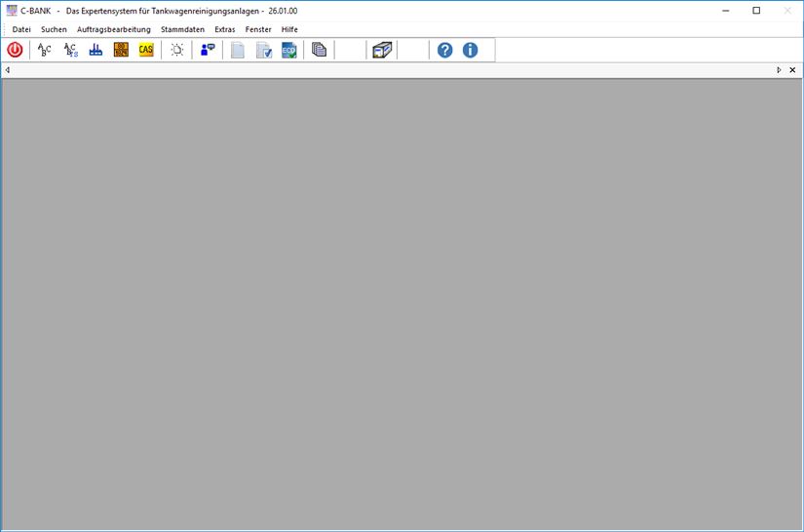Click the tank container icon
This screenshot has width=804, height=532.
point(382,50)
